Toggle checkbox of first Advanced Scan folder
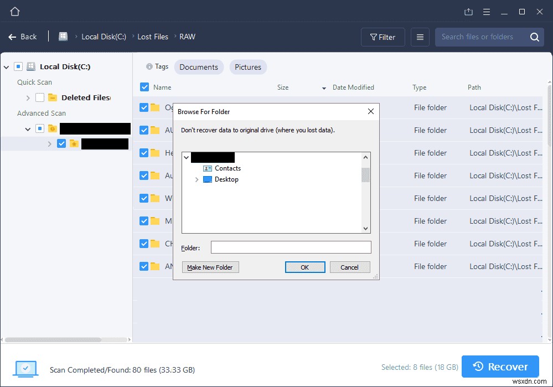553x387 pixels. [x=40, y=128]
